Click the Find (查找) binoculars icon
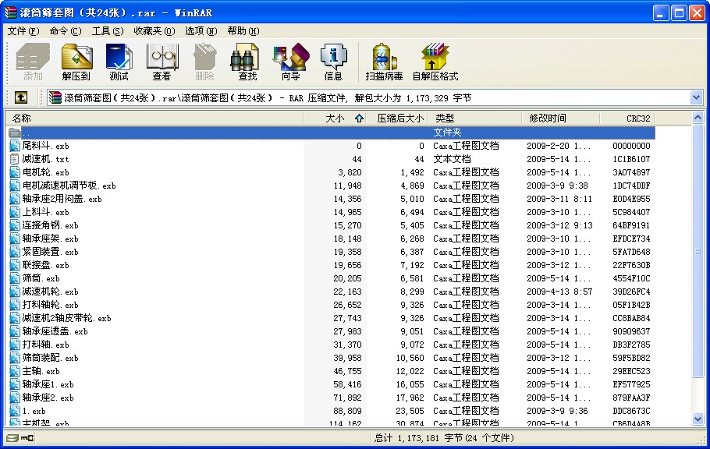Image resolution: width=710 pixels, height=449 pixels. click(x=247, y=62)
